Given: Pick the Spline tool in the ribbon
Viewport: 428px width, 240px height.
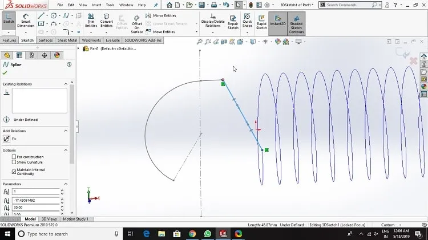Looking at the screenshot, I should click(66, 15).
